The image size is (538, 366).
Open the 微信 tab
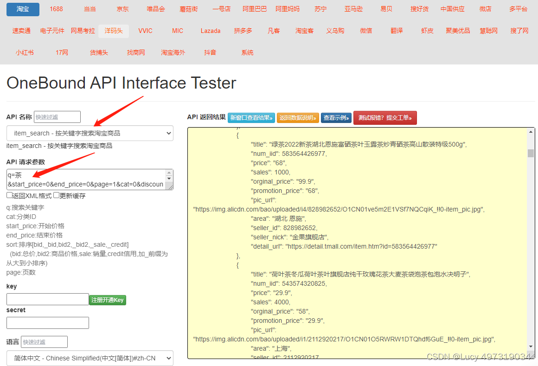point(366,31)
